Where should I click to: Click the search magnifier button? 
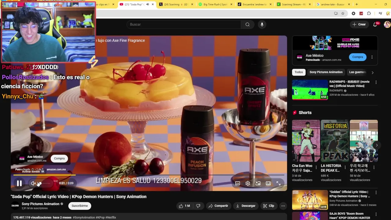247,24
